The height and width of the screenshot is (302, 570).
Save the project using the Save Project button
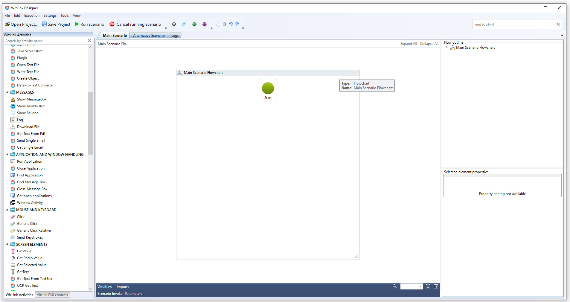click(x=56, y=24)
